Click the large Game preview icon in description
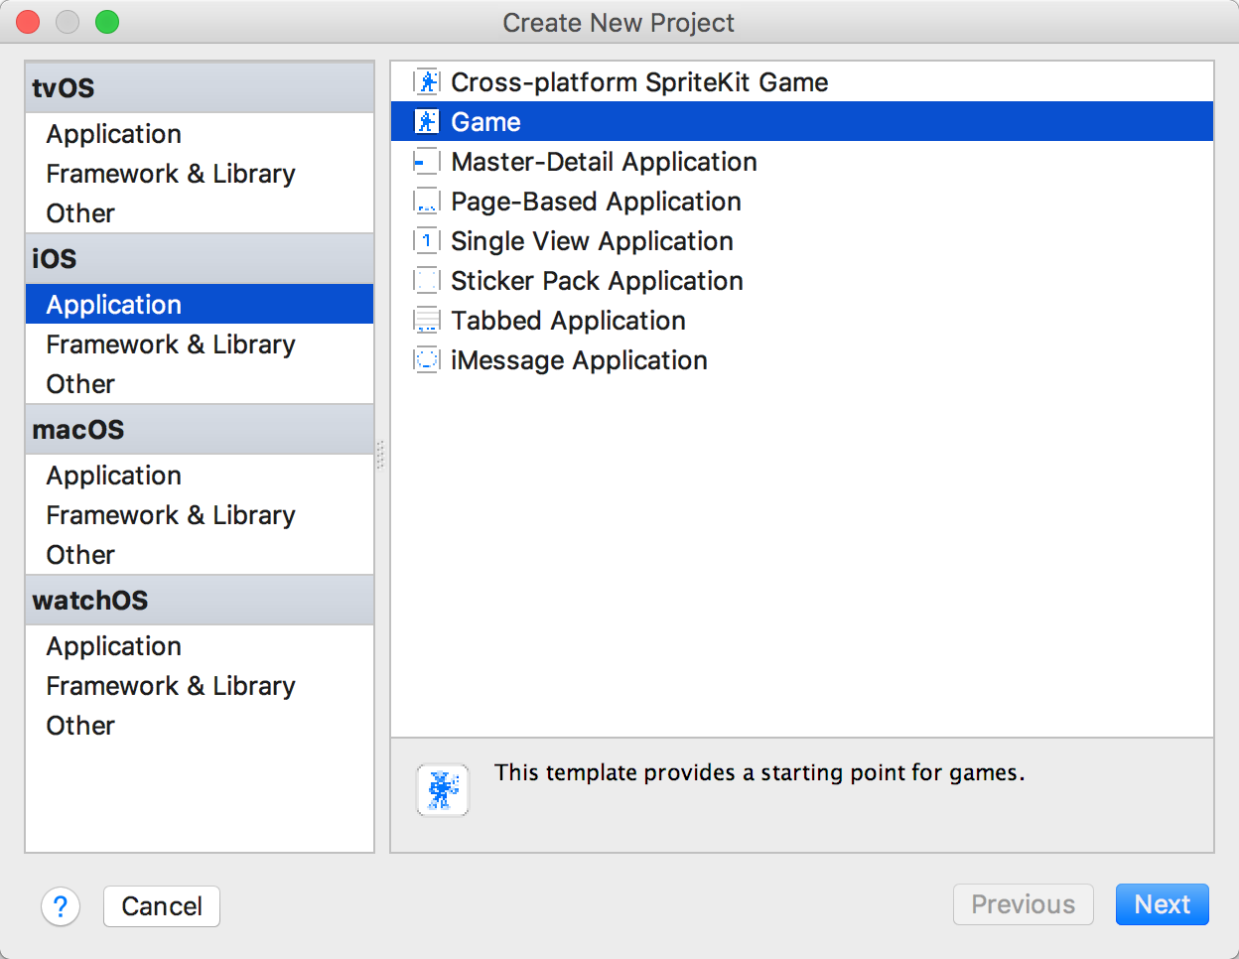This screenshot has width=1239, height=959. (x=443, y=790)
